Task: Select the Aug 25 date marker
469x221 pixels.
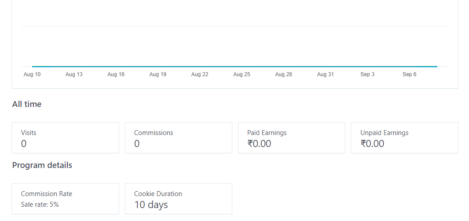Action: pyautogui.click(x=242, y=74)
